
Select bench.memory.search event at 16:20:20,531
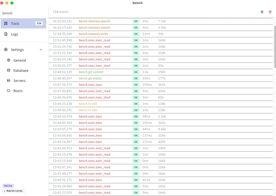pos(161,21)
